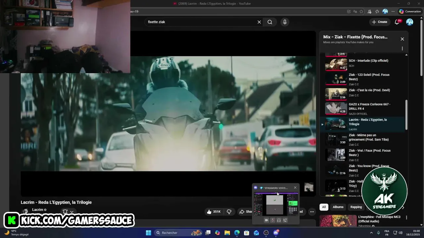Click the main video player to pause
The width and height of the screenshot is (424, 238).
[x=168, y=114]
